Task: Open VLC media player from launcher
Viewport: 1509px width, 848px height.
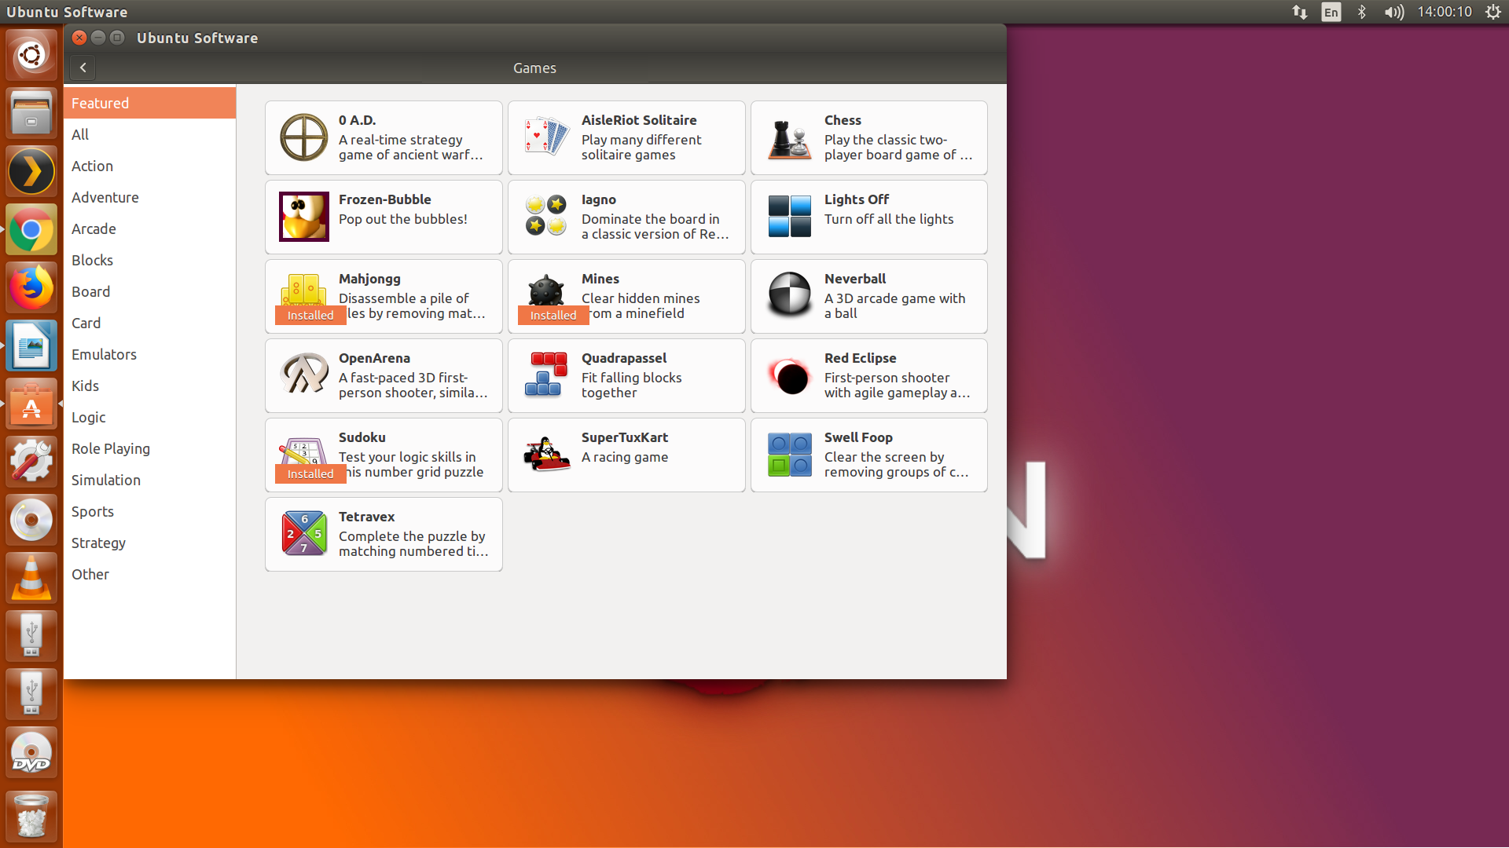Action: click(x=31, y=578)
